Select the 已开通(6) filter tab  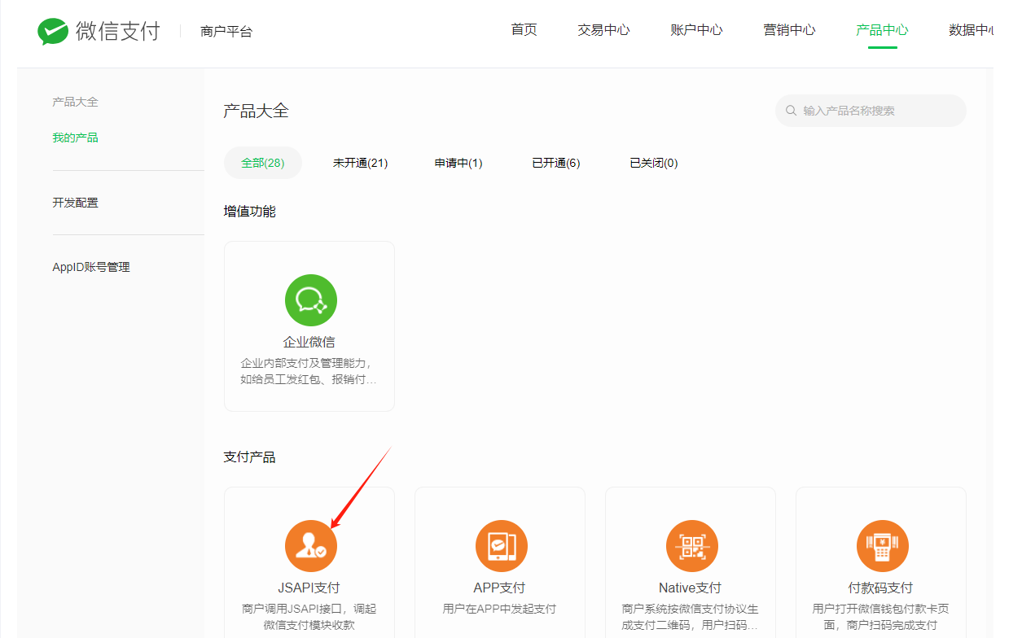coord(556,163)
